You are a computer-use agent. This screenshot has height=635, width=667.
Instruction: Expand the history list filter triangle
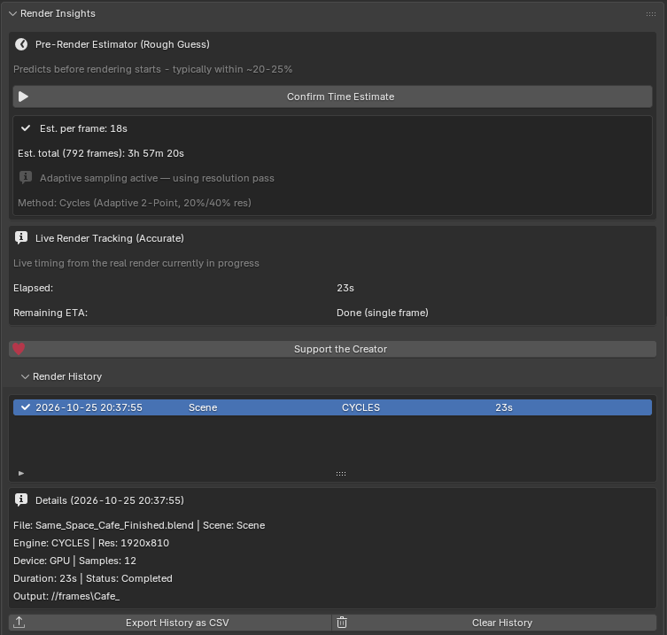coord(21,473)
